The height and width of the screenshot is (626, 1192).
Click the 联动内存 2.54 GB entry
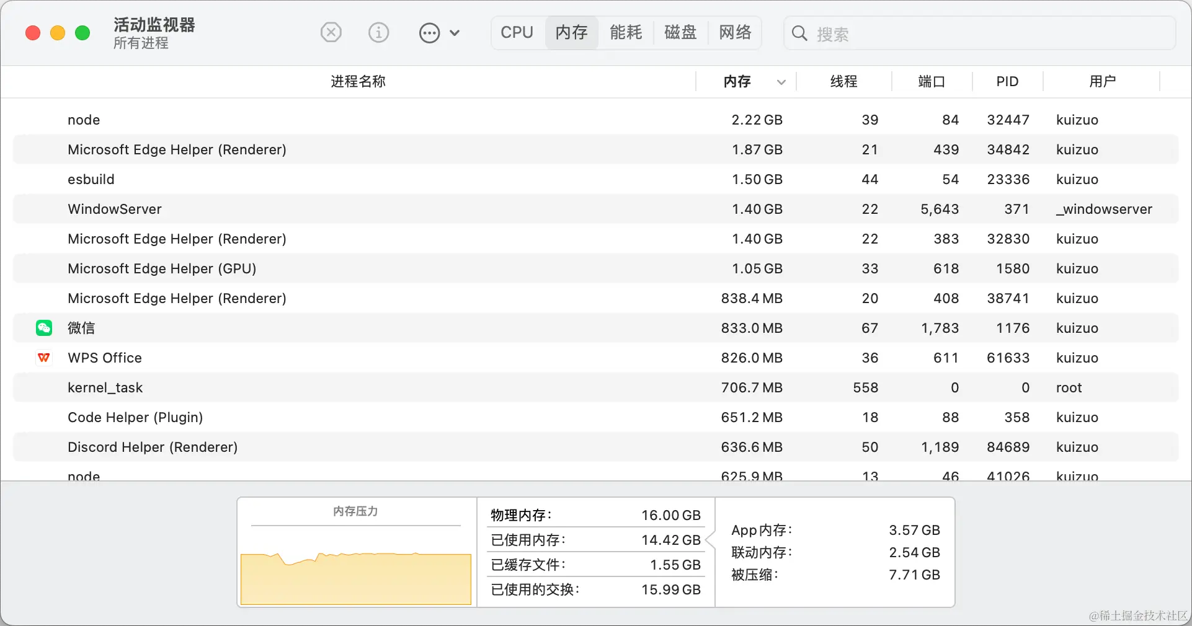point(835,552)
